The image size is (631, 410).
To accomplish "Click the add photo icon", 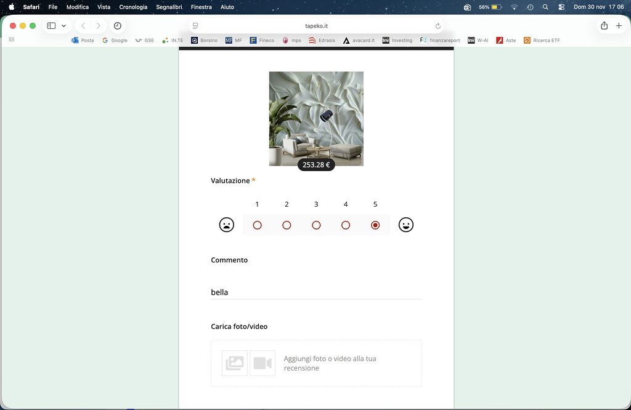I will click(234, 363).
